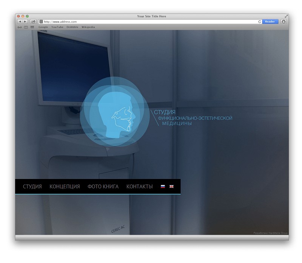This screenshot has height=263, width=302.
Task: Open the Google bookmark
Action: pos(43,27)
